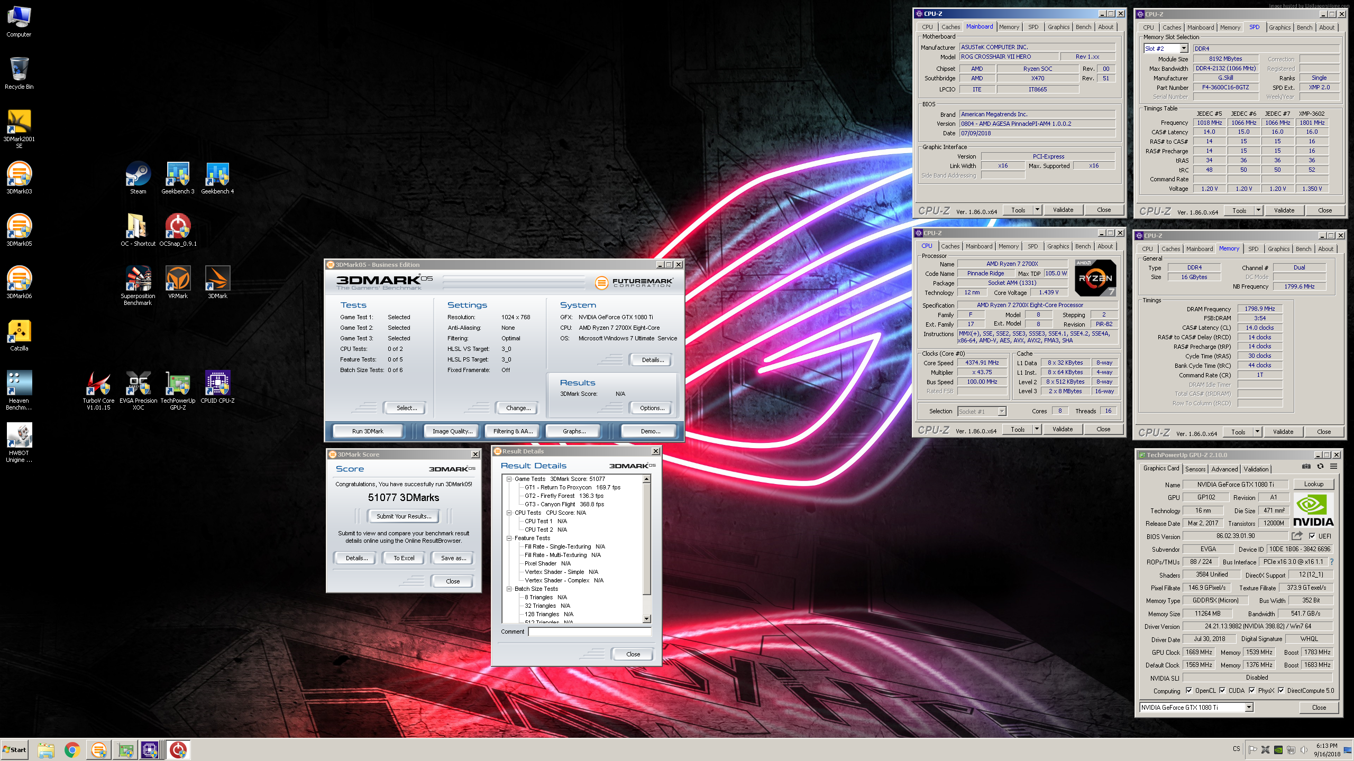Switch to the Advanced tab in GPU-Z
The image size is (1354, 761).
[x=1224, y=469]
